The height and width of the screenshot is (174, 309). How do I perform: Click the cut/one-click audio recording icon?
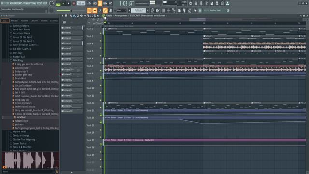coord(196,3)
